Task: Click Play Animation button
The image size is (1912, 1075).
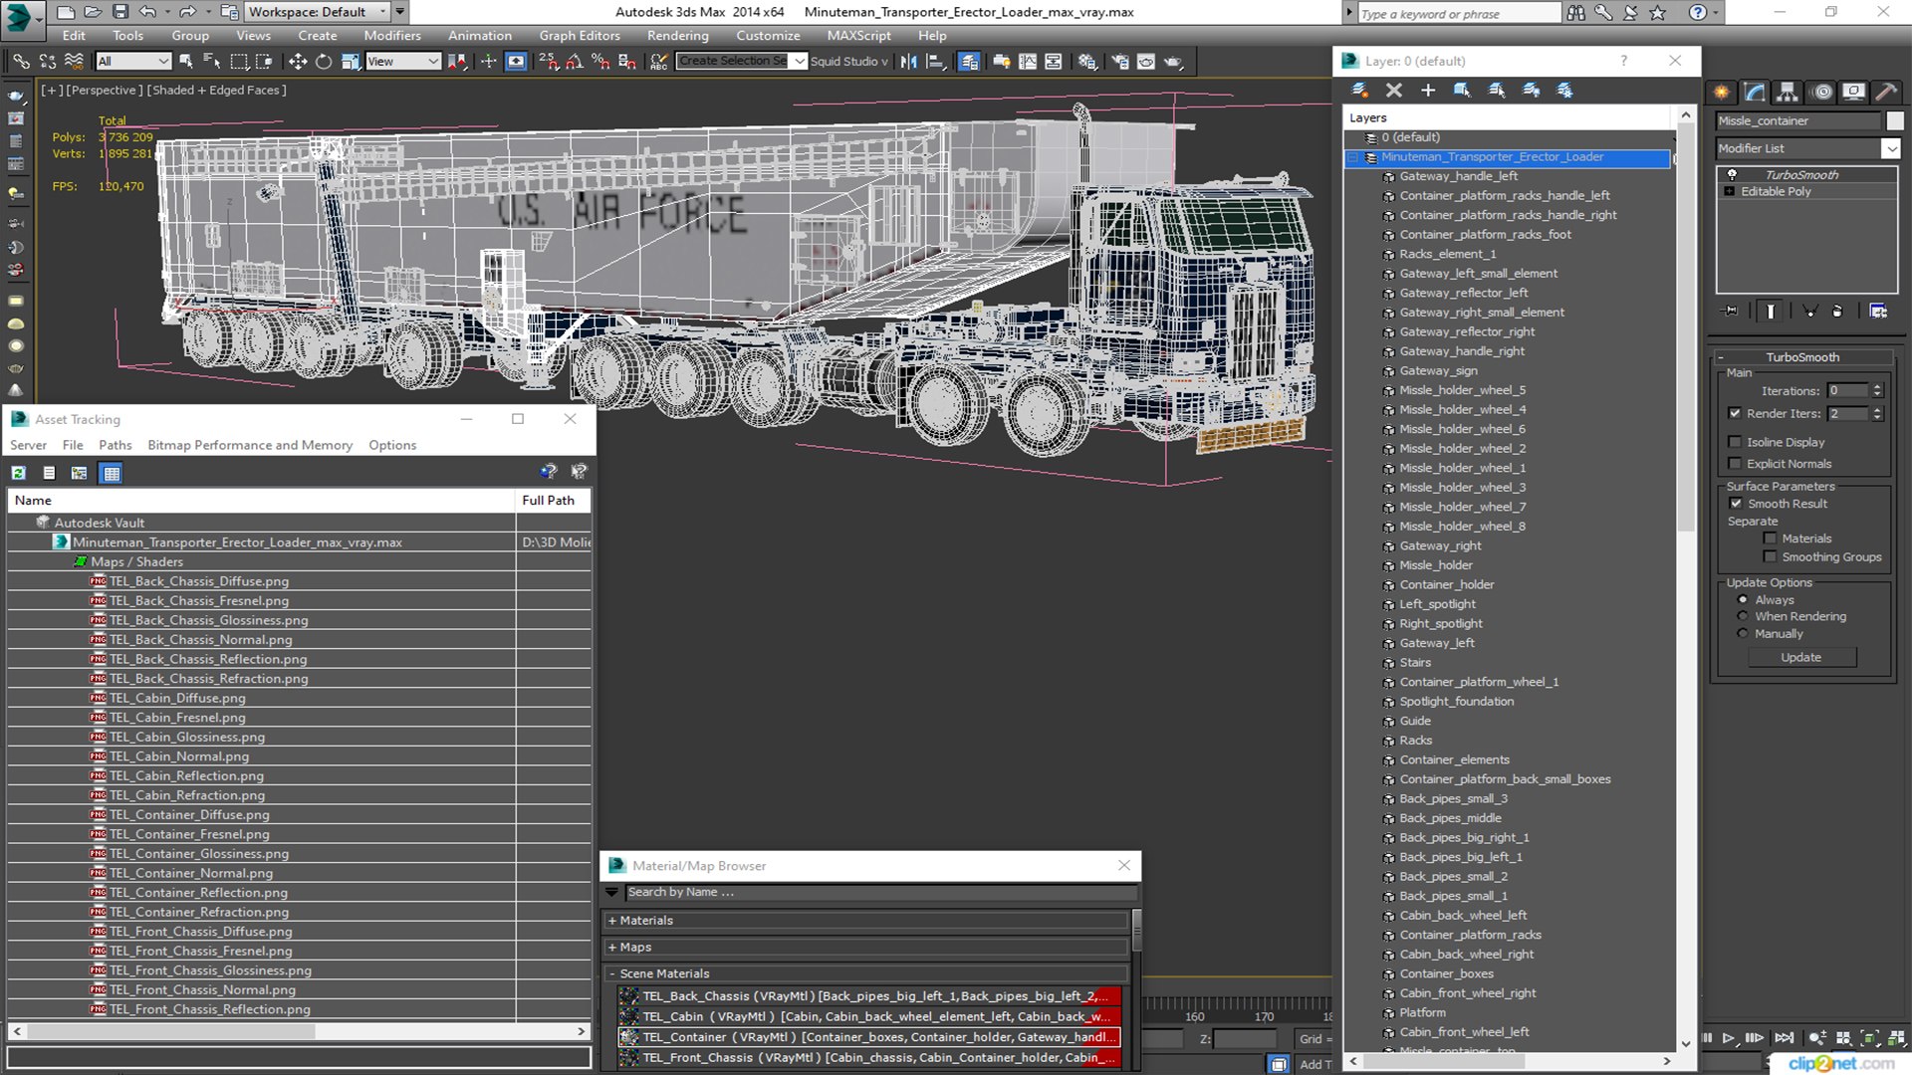Action: (1729, 1038)
